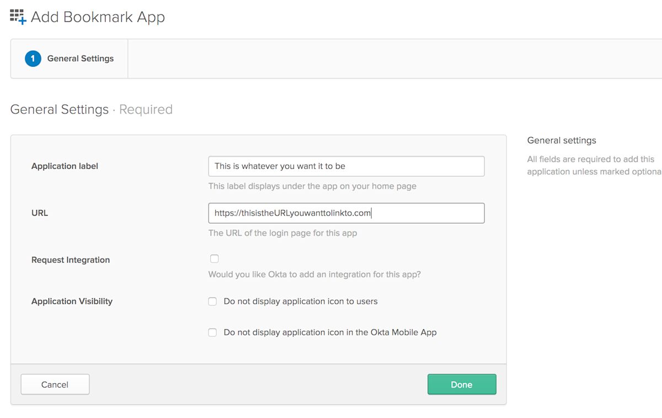Screen dimensions: 662x418
Task: Click into the URL input field
Action: 346,213
